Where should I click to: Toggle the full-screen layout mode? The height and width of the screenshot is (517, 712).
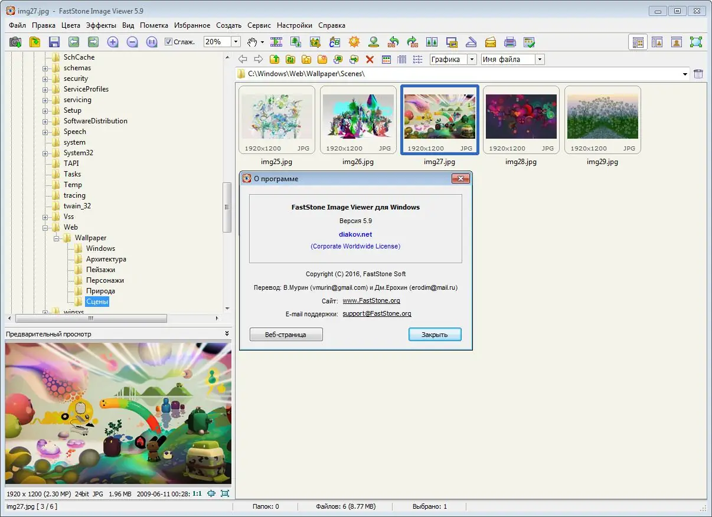(x=697, y=41)
